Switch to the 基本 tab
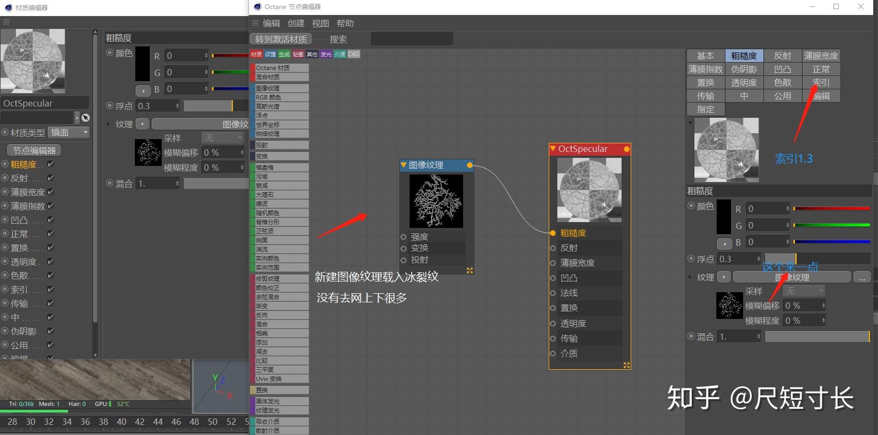Screen dimensions: 878x435 (706, 56)
